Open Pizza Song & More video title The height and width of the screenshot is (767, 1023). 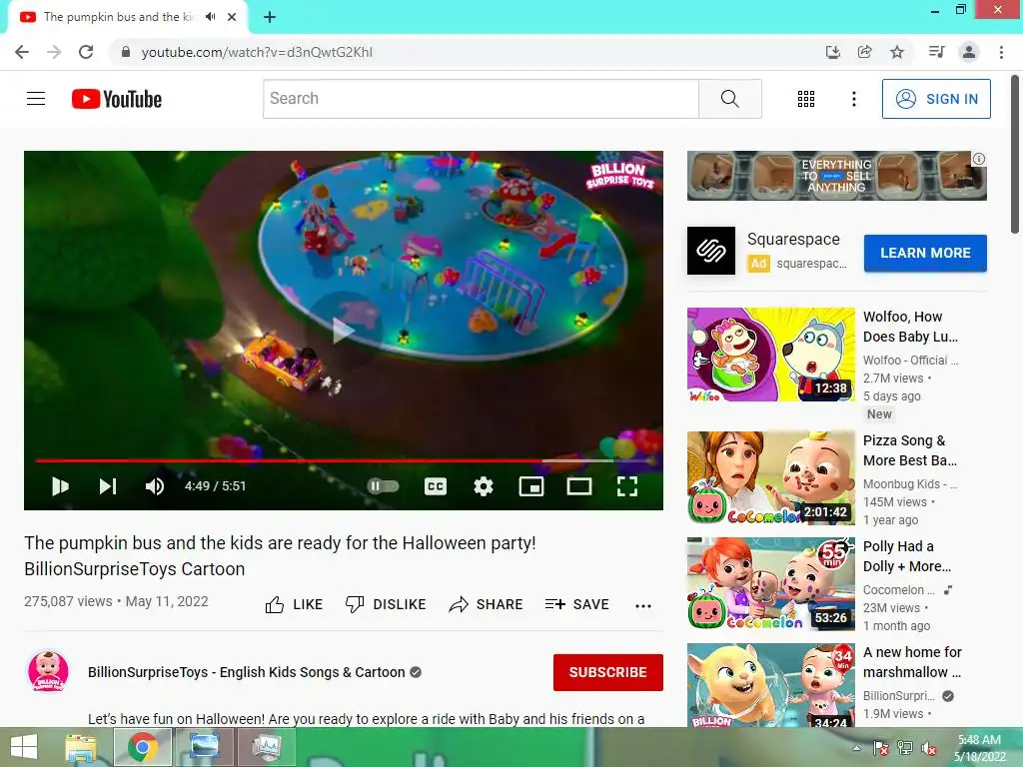pyautogui.click(x=910, y=450)
